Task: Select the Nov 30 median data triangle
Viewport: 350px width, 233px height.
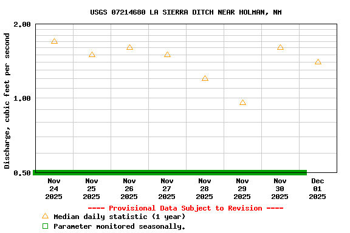Action: pyautogui.click(x=280, y=47)
